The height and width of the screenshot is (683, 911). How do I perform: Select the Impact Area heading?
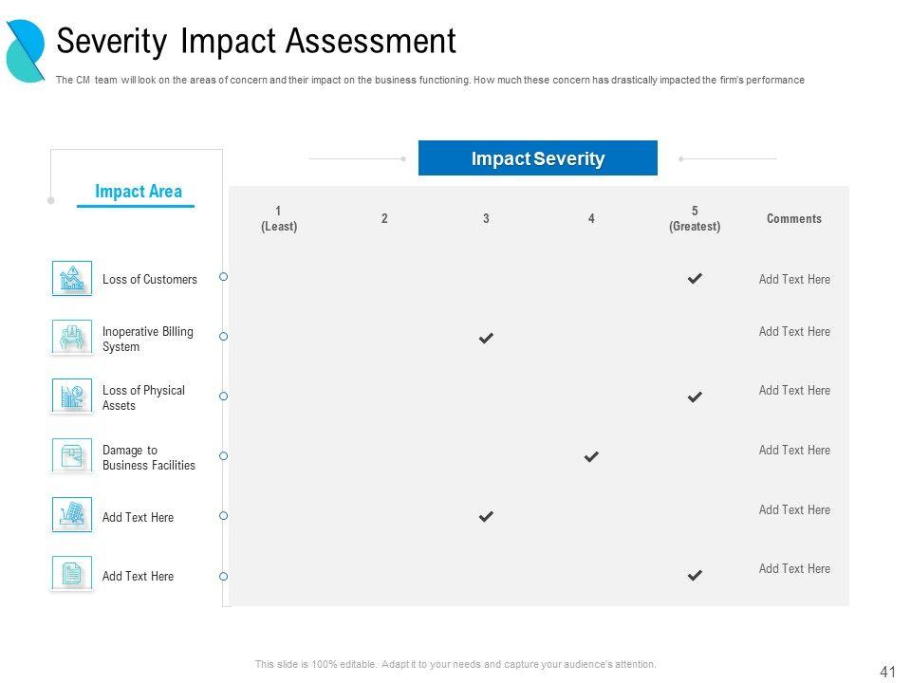(x=139, y=192)
